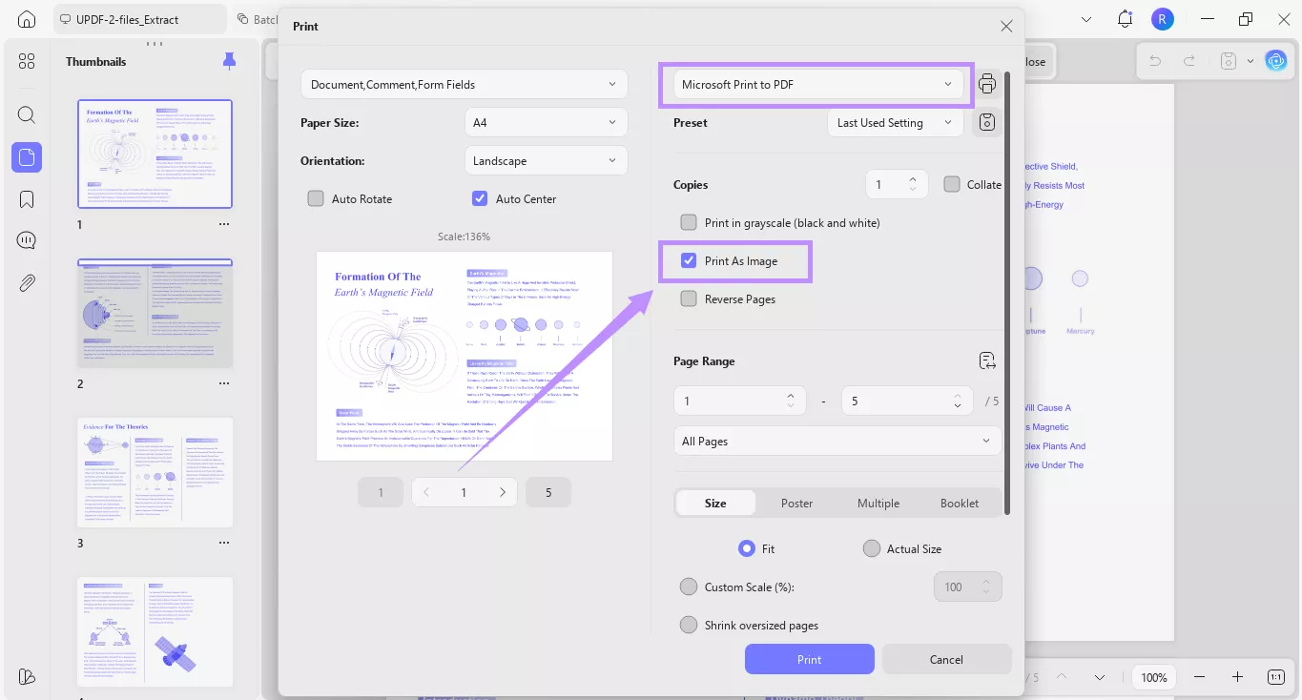Expand the Microsoft Print to PDF dropdown
Viewport: 1302px width, 700px height.
[816, 84]
